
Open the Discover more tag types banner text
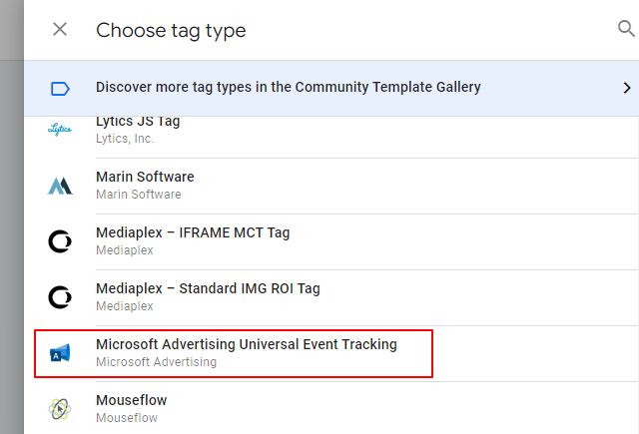(x=288, y=87)
